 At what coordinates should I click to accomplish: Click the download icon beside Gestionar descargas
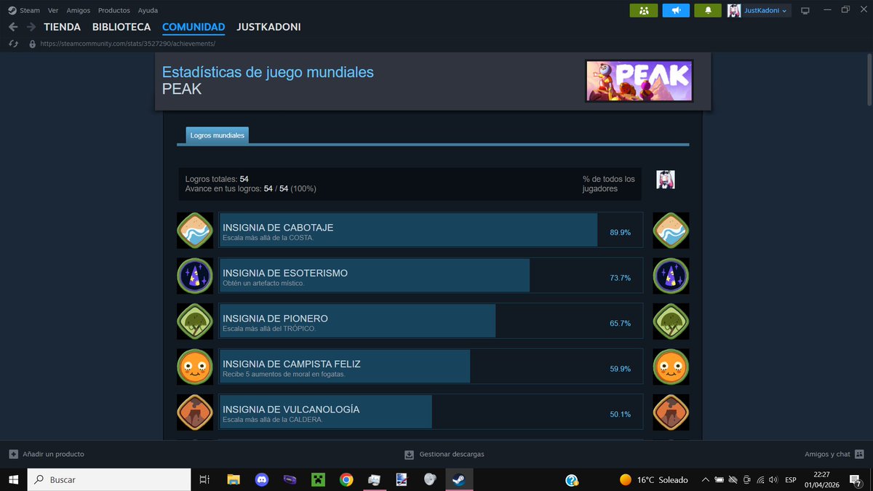[409, 455]
